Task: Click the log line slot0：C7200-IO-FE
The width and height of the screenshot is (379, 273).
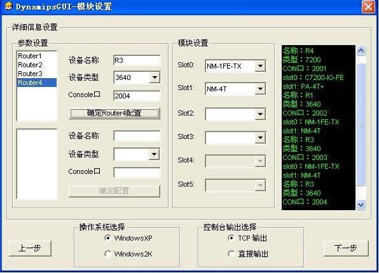Action: (314, 77)
